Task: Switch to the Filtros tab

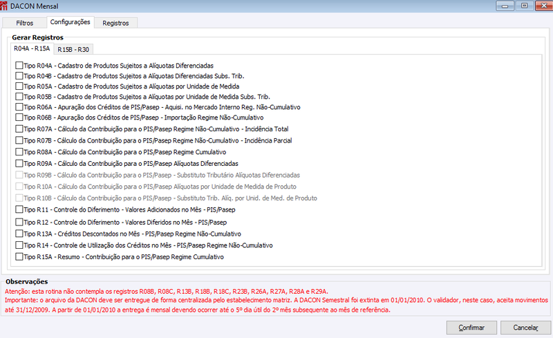Action: [x=24, y=23]
